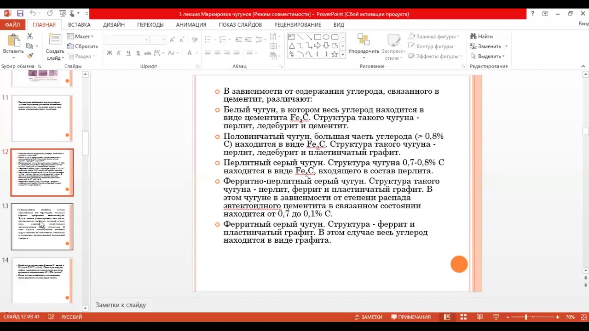Click the Save icon in quick access toolbar

click(x=20, y=14)
